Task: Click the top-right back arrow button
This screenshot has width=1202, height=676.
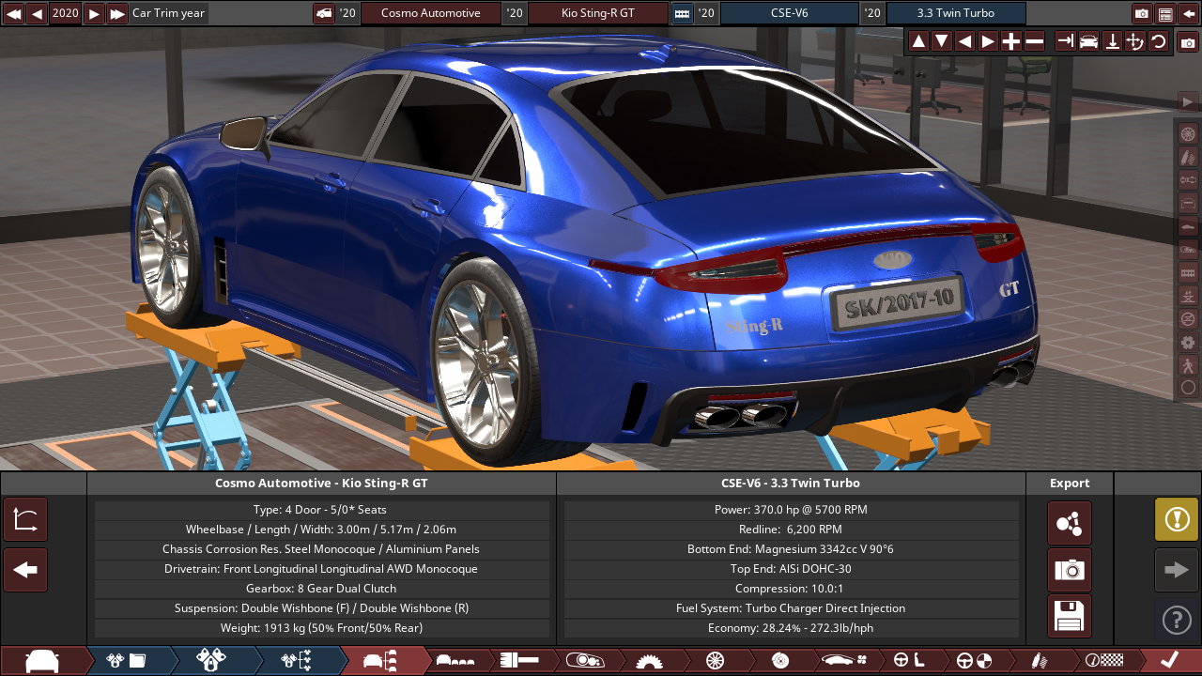Action: [1189, 13]
